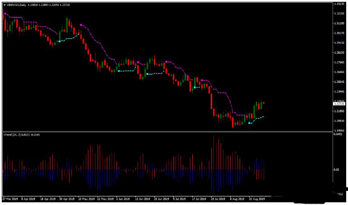The width and height of the screenshot is (348, 205).
Task: Click the OHLC values 1.22850 1.22893 1.22693 1.22720
Action: coord(49,5)
